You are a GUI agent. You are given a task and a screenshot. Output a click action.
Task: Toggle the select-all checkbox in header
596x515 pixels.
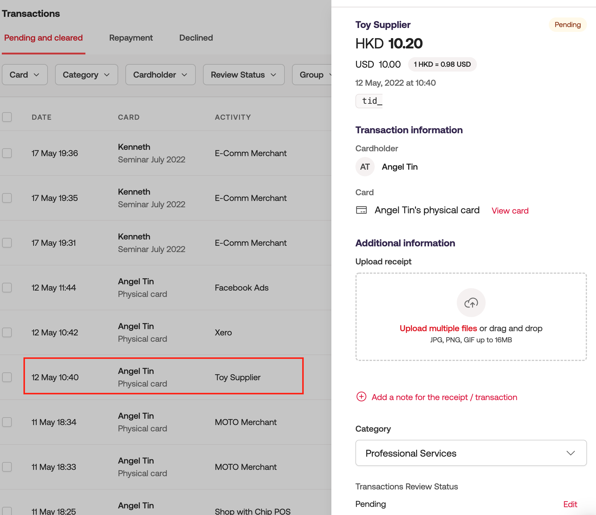7,117
